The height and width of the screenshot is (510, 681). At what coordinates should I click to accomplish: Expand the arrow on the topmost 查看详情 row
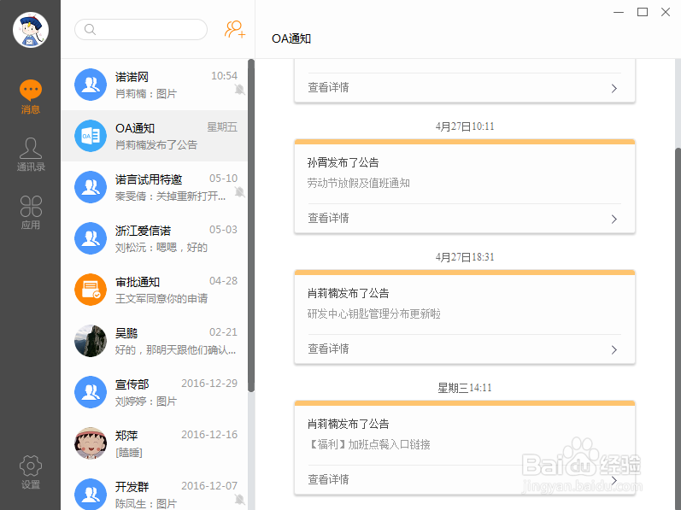tap(613, 88)
